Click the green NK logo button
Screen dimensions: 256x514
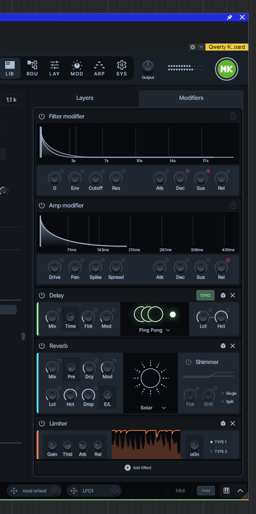point(226,69)
